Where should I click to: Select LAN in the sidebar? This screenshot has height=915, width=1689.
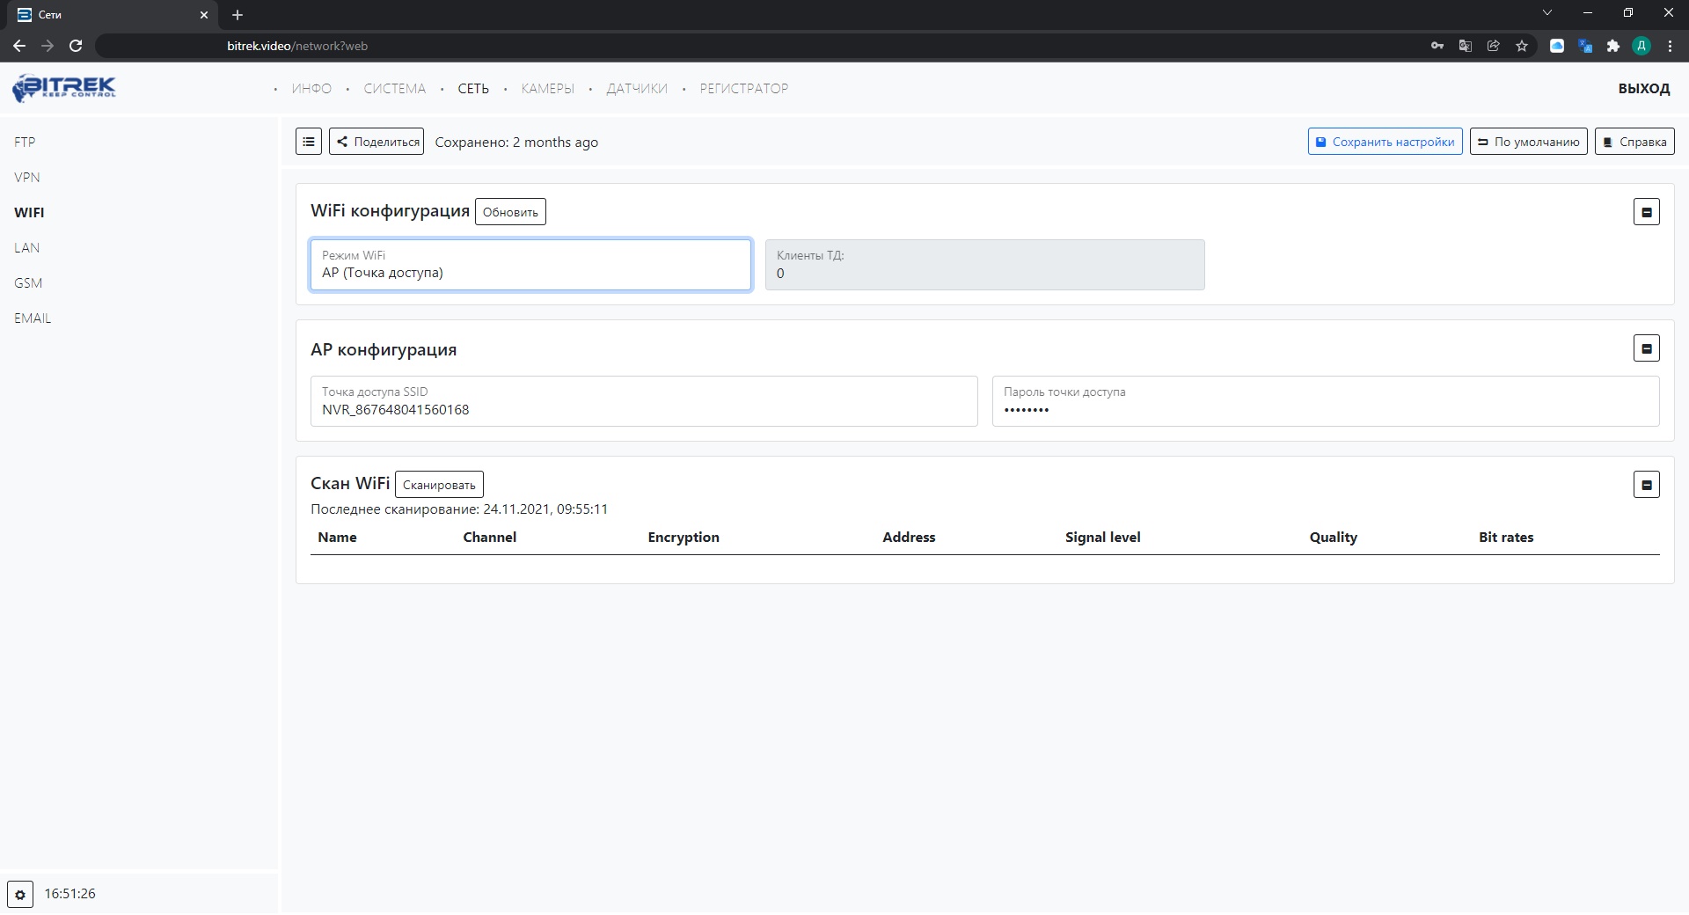[26, 248]
